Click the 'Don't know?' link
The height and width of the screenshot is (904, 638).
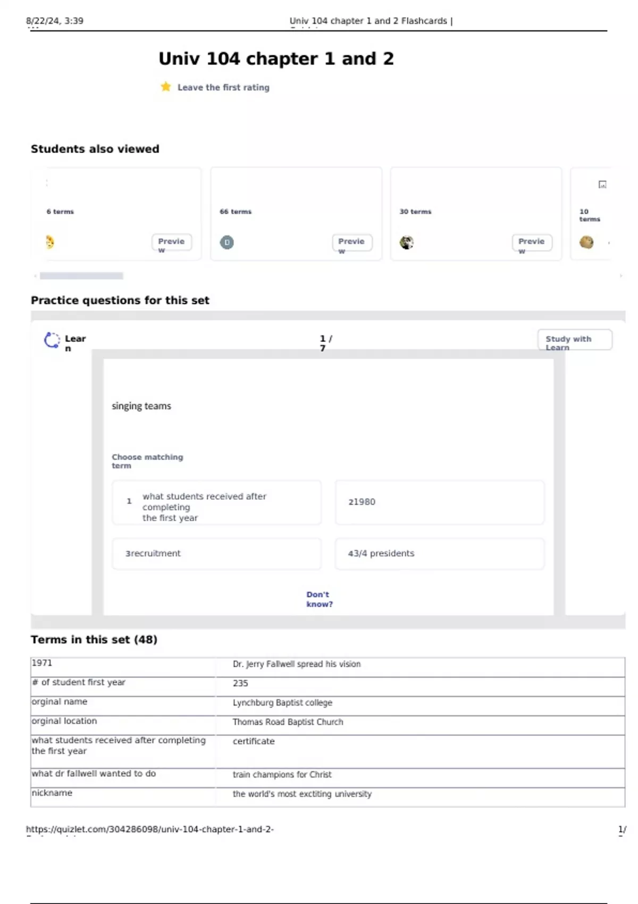[319, 599]
